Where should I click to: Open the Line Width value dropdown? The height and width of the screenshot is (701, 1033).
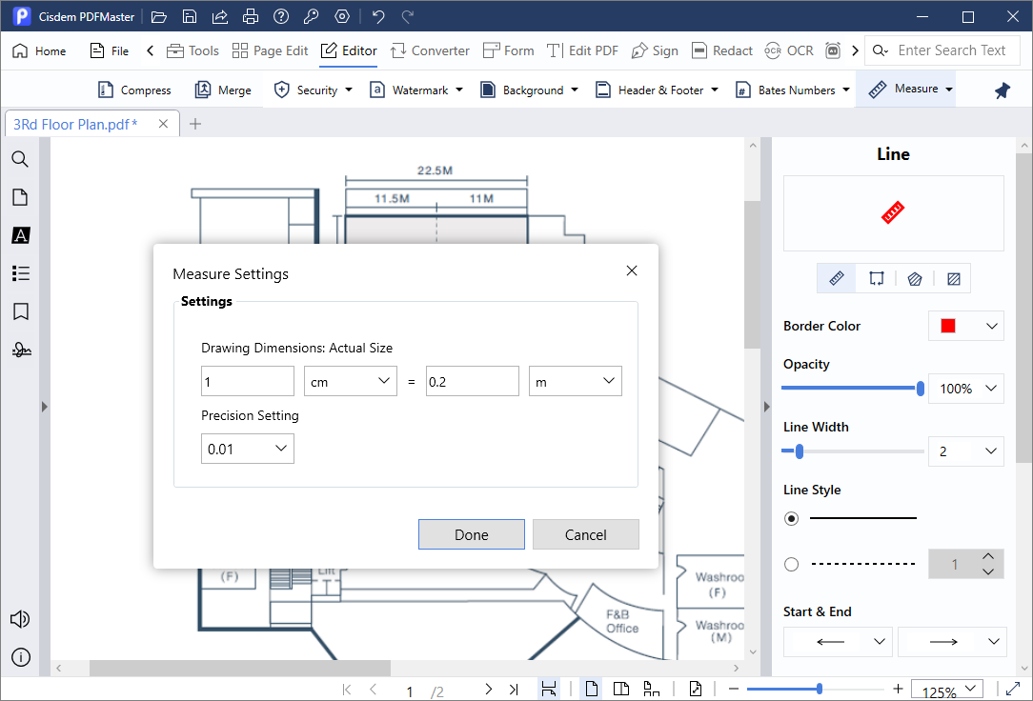pyautogui.click(x=965, y=451)
